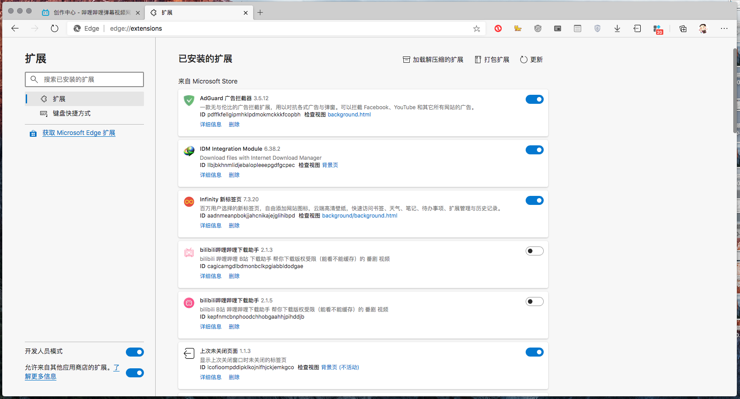Open the extension icon with the 20 badge
Viewport: 740px width, 399px height.
[x=658, y=29]
